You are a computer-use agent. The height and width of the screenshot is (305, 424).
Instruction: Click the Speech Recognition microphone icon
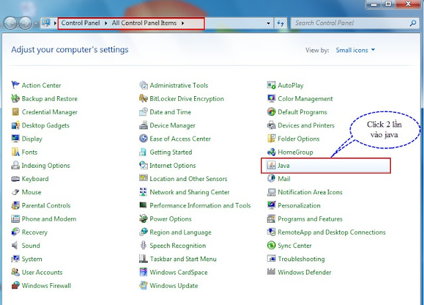point(143,245)
